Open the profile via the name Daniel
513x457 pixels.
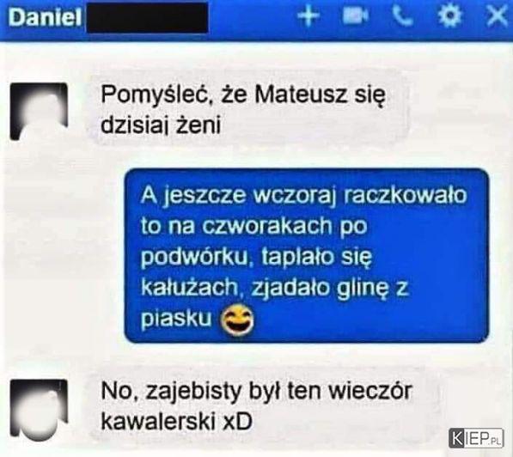(x=45, y=17)
